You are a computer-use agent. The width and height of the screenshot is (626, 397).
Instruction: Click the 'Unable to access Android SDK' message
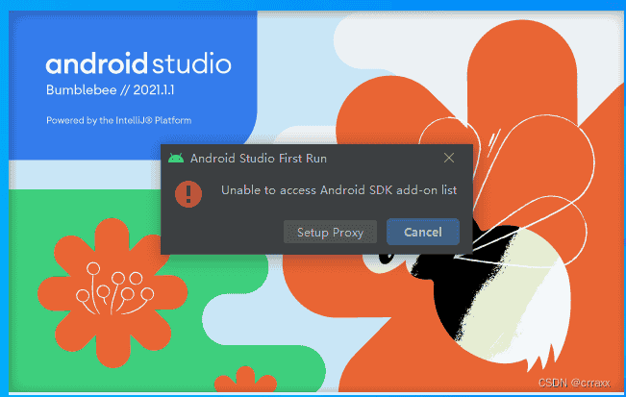point(338,191)
